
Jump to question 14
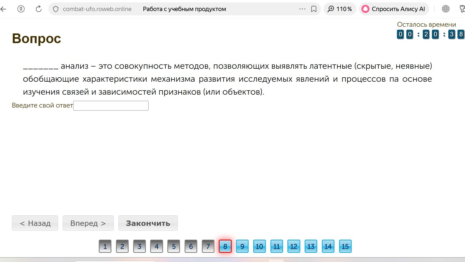point(328,246)
